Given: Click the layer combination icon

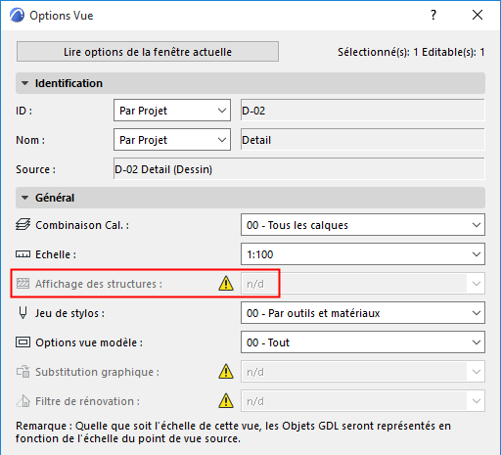Looking at the screenshot, I should coord(23,225).
